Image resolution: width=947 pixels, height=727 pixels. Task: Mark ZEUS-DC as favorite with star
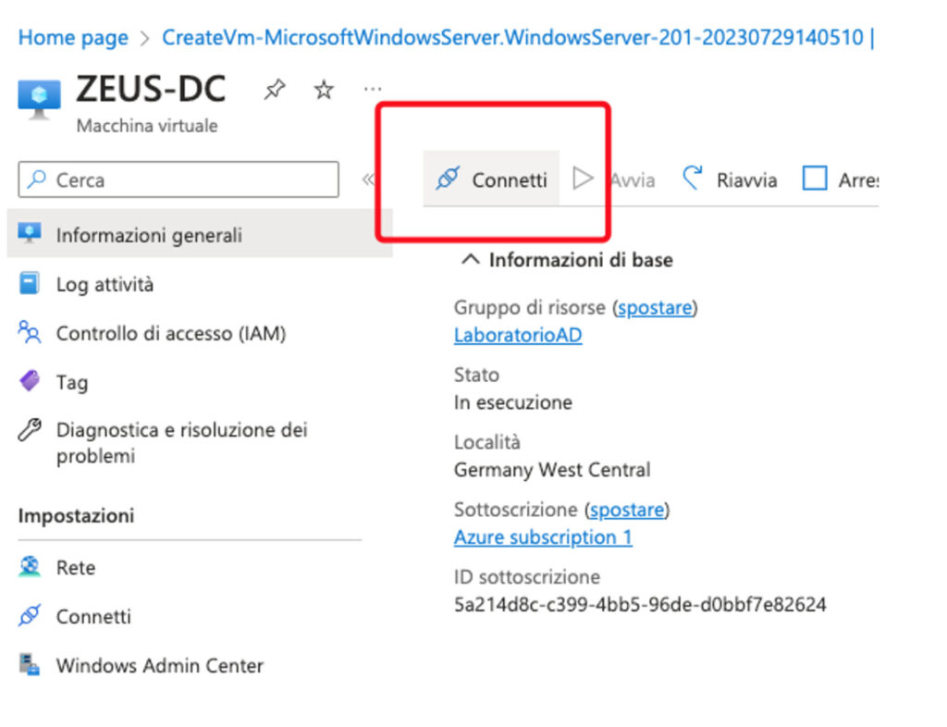coord(324,90)
